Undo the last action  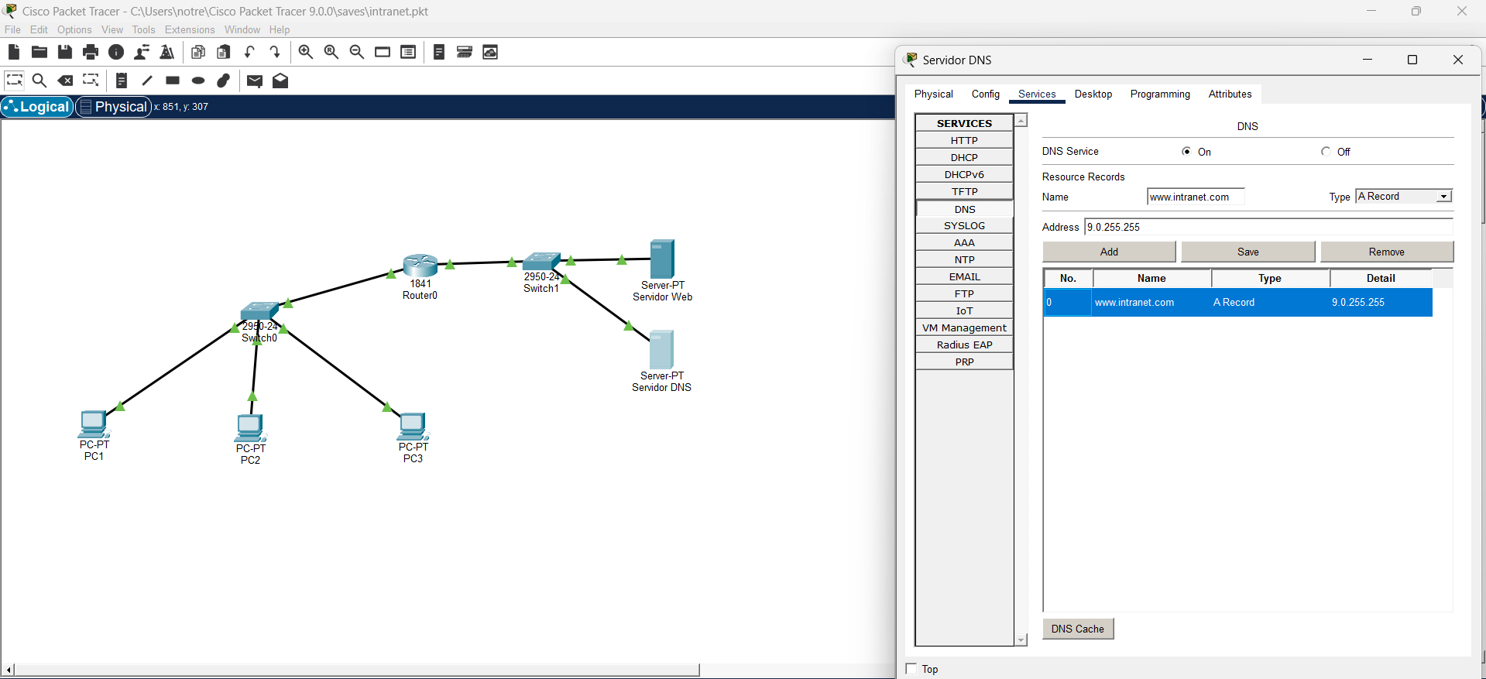tap(249, 52)
